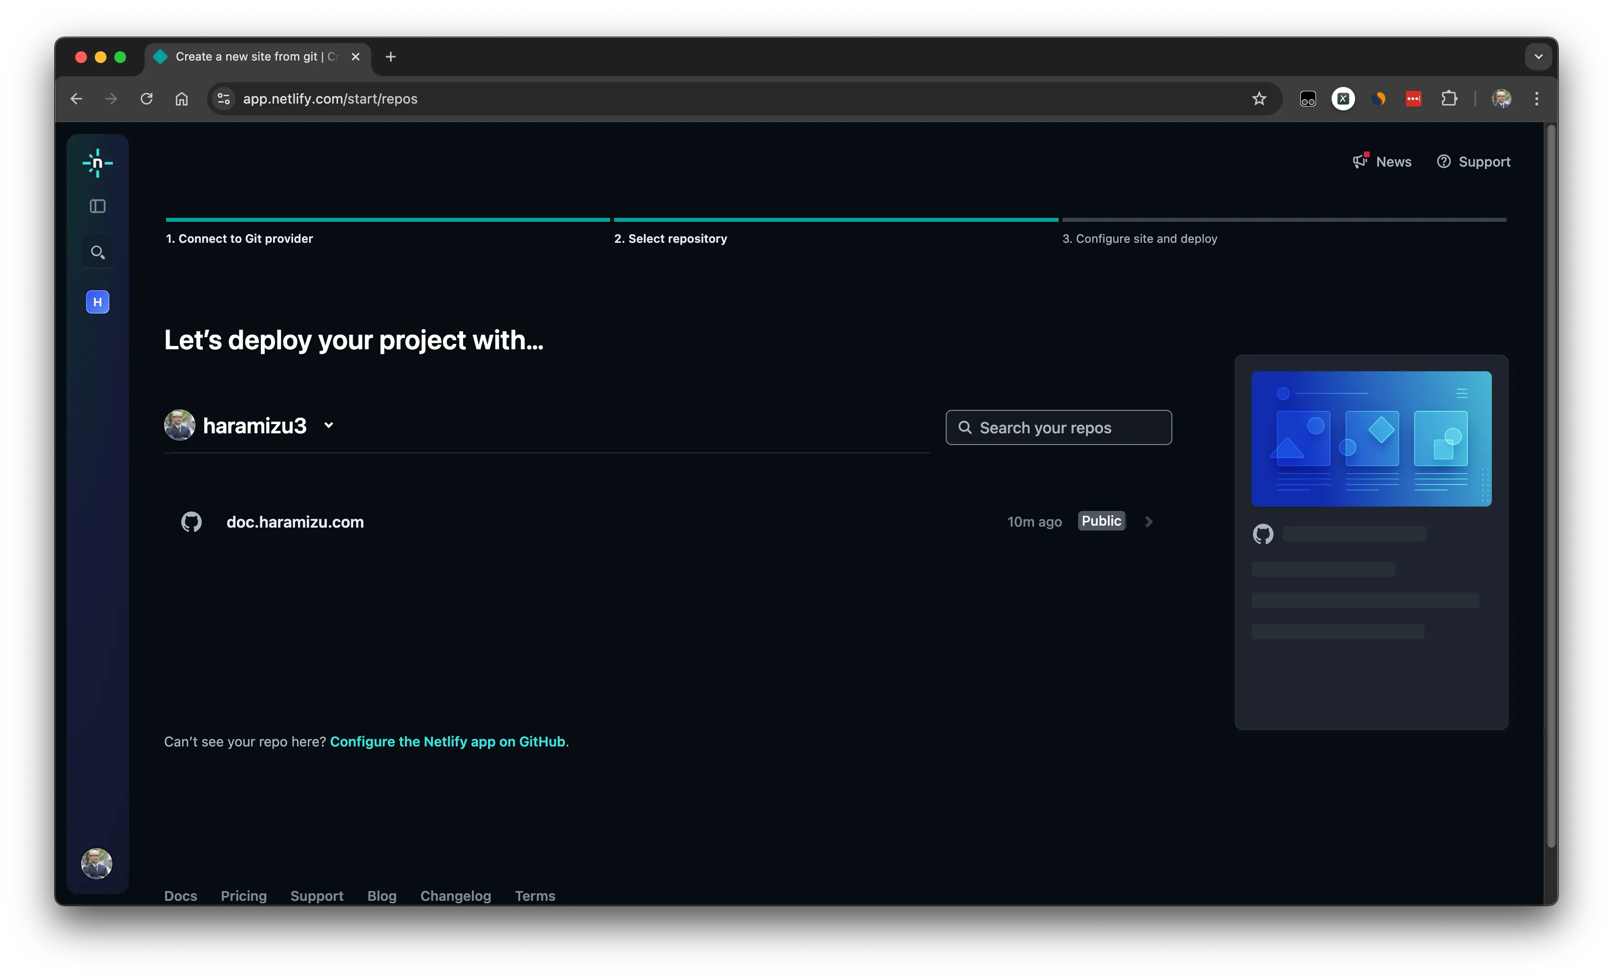The image size is (1613, 978).
Task: Click the sidebar panel toggle icon
Action: [97, 206]
